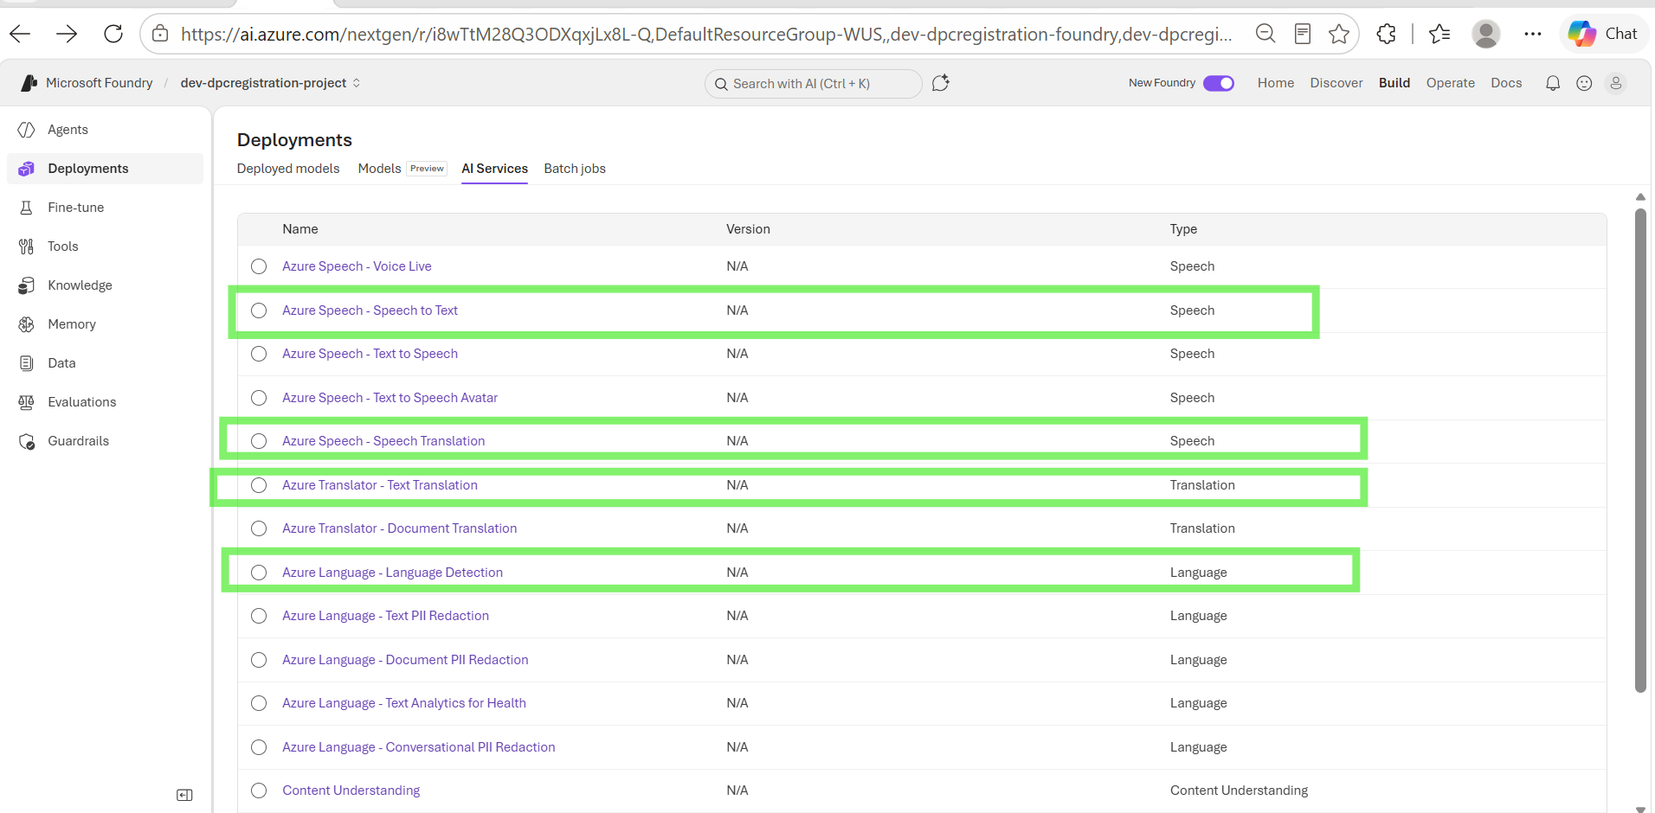1655x813 pixels.
Task: Click the browser forward arrow
Action: 67,34
